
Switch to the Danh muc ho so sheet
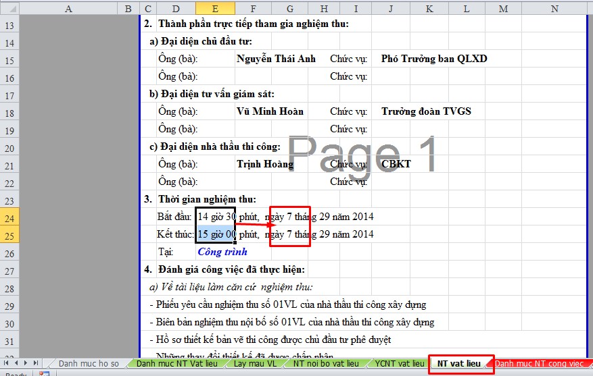pos(88,363)
